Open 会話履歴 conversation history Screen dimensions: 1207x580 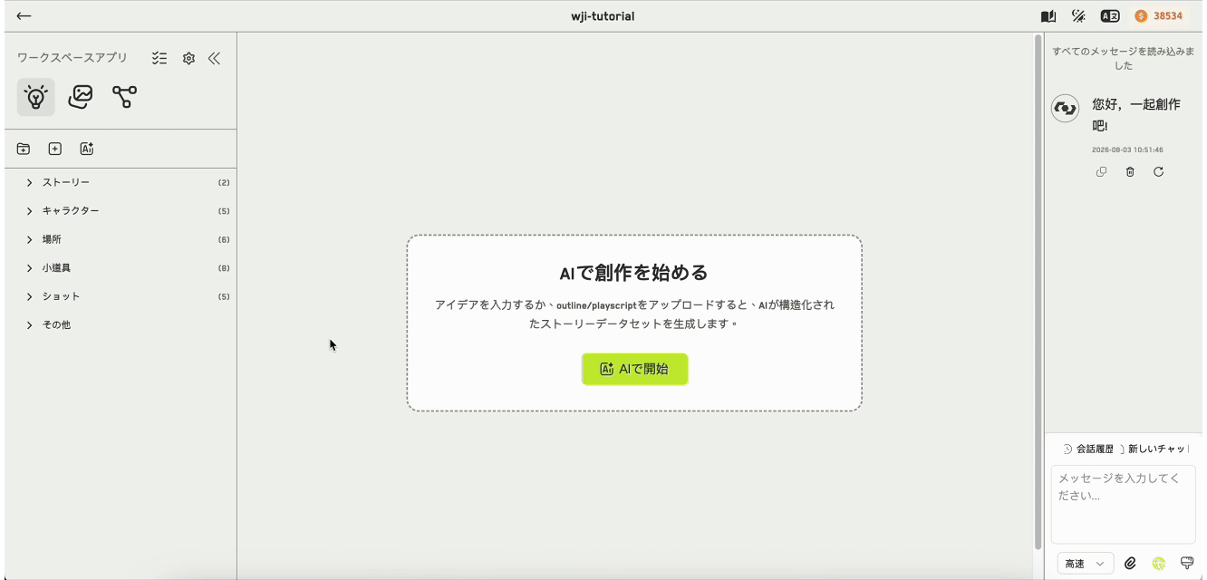click(1088, 449)
